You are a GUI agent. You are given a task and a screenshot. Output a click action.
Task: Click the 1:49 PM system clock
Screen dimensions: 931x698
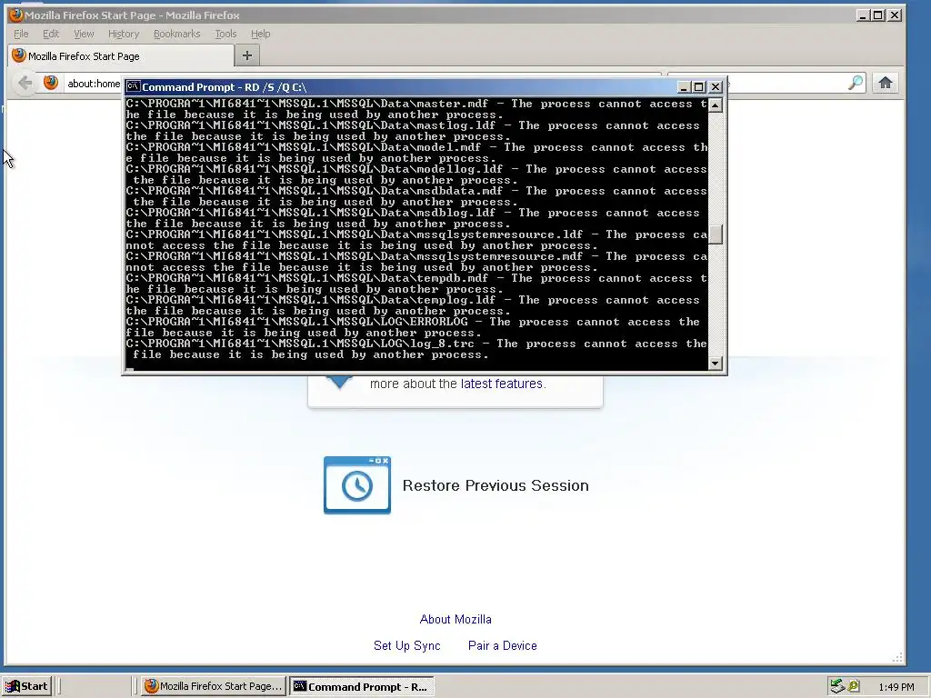coord(896,687)
